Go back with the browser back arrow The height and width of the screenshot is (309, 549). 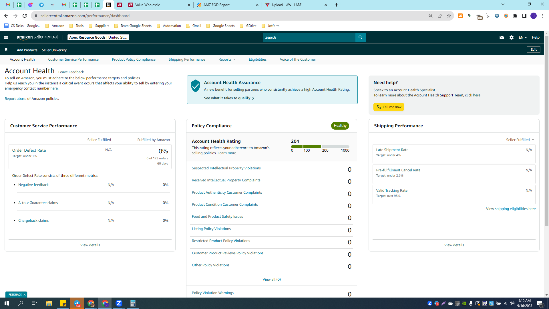(x=6, y=16)
